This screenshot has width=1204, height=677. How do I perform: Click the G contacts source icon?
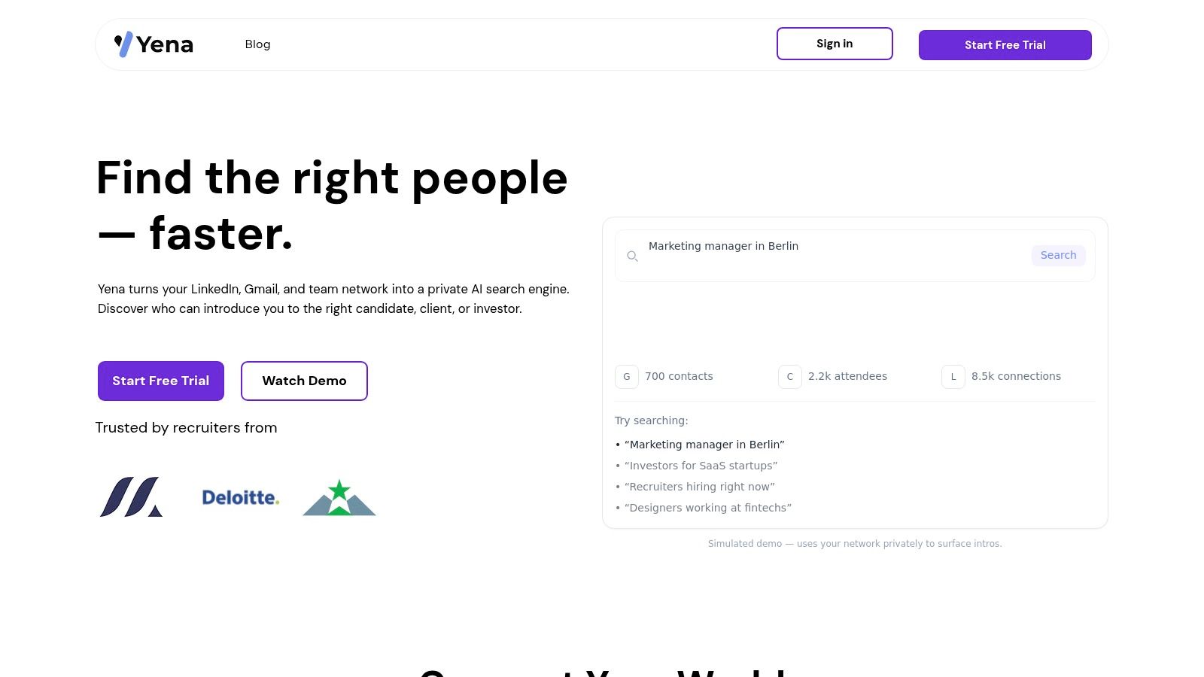[x=627, y=376]
